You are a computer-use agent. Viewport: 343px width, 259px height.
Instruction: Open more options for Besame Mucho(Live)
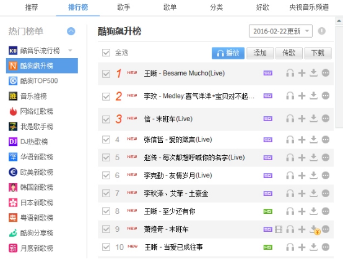coord(326,73)
